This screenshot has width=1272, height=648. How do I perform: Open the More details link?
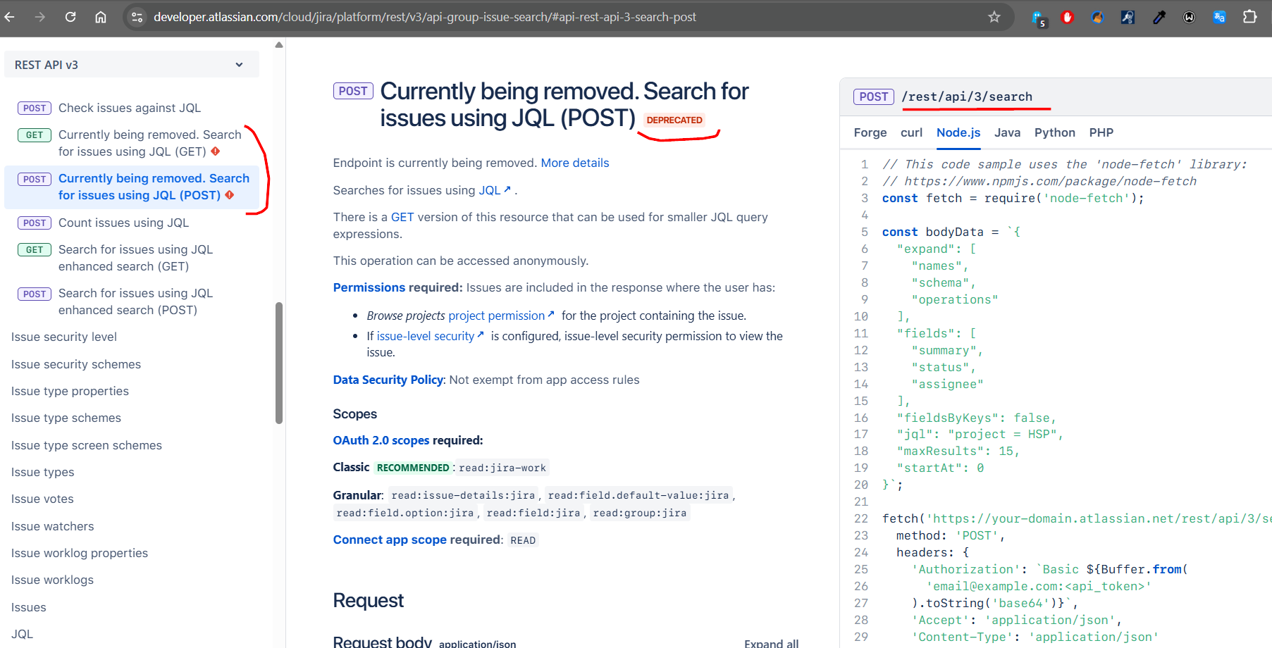click(574, 163)
